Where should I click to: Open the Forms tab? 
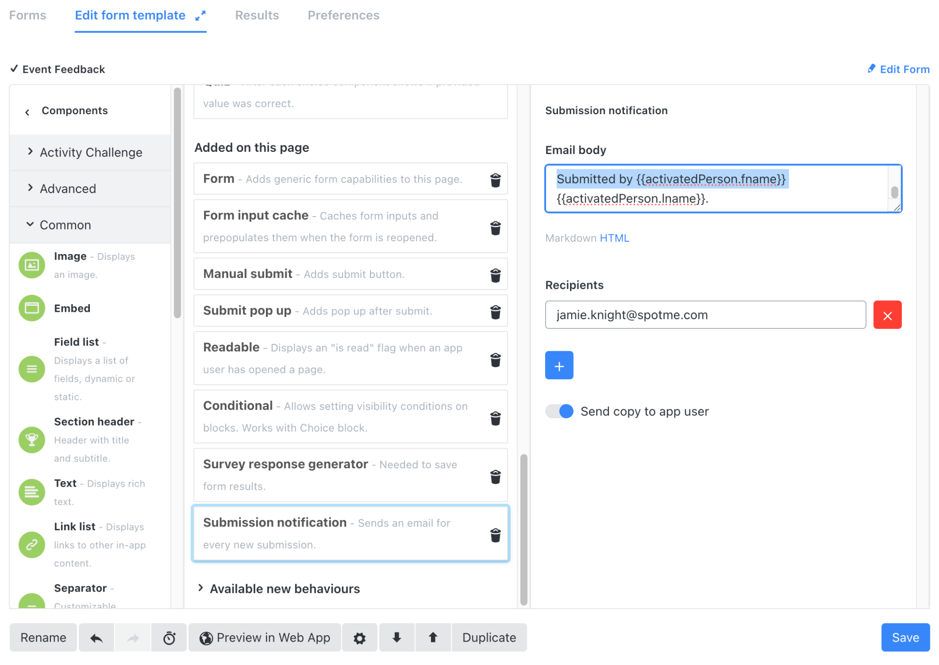[28, 15]
